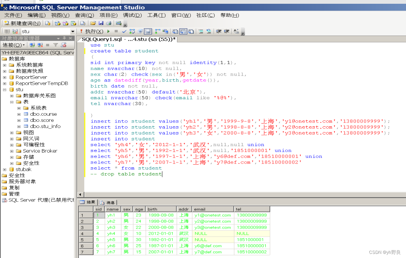Click the Increase Indent icon
Image resolution: width=406 pixels, height=258 pixels.
[227, 31]
